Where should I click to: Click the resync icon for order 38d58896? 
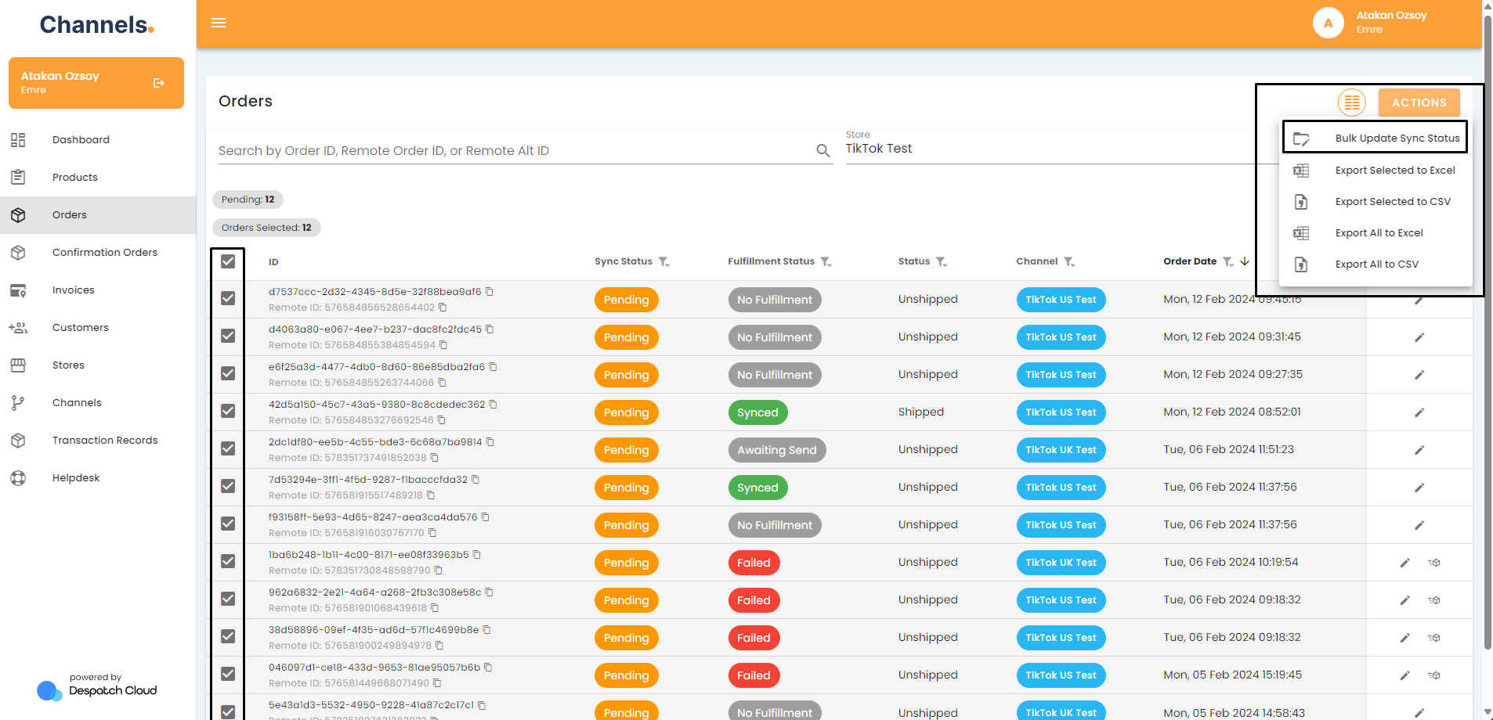coord(1434,638)
